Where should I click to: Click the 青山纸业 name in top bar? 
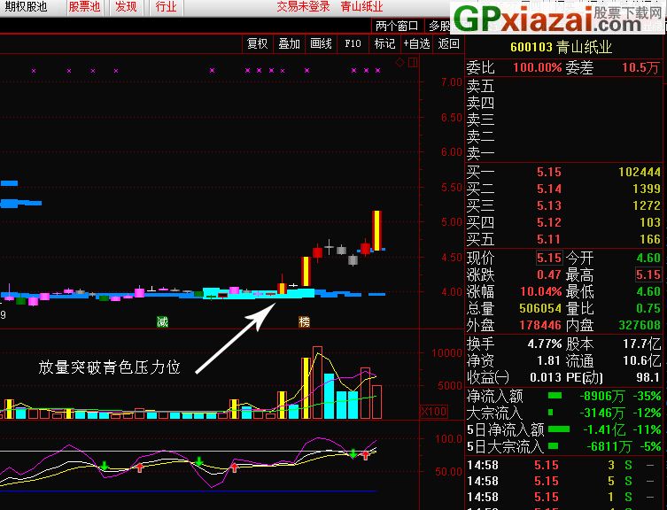coord(361,7)
